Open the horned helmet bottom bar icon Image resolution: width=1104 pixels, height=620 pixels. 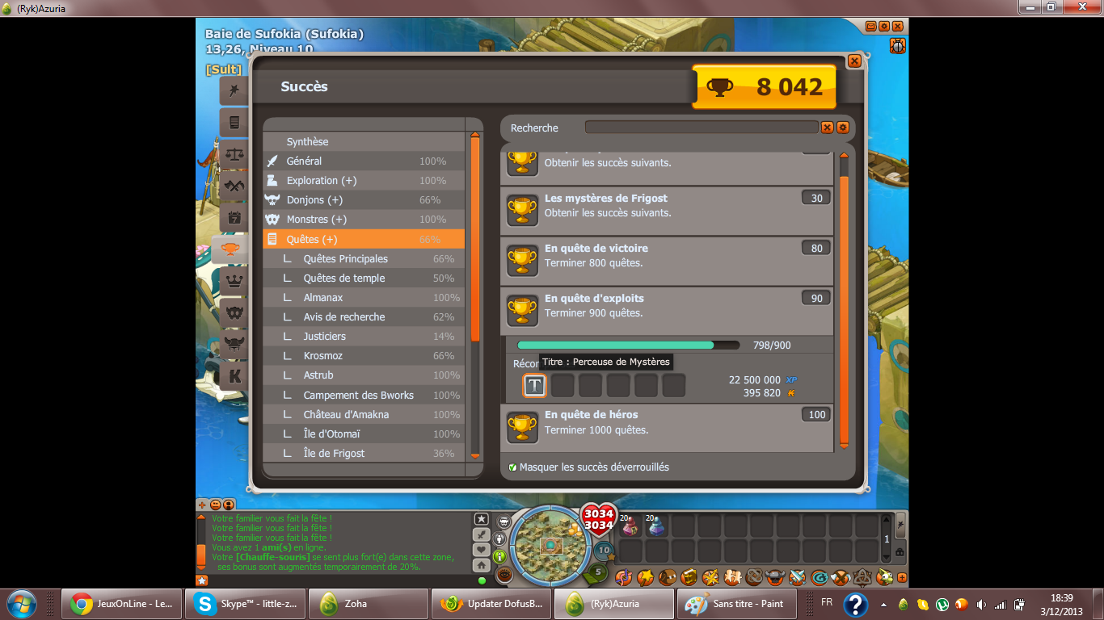point(776,578)
